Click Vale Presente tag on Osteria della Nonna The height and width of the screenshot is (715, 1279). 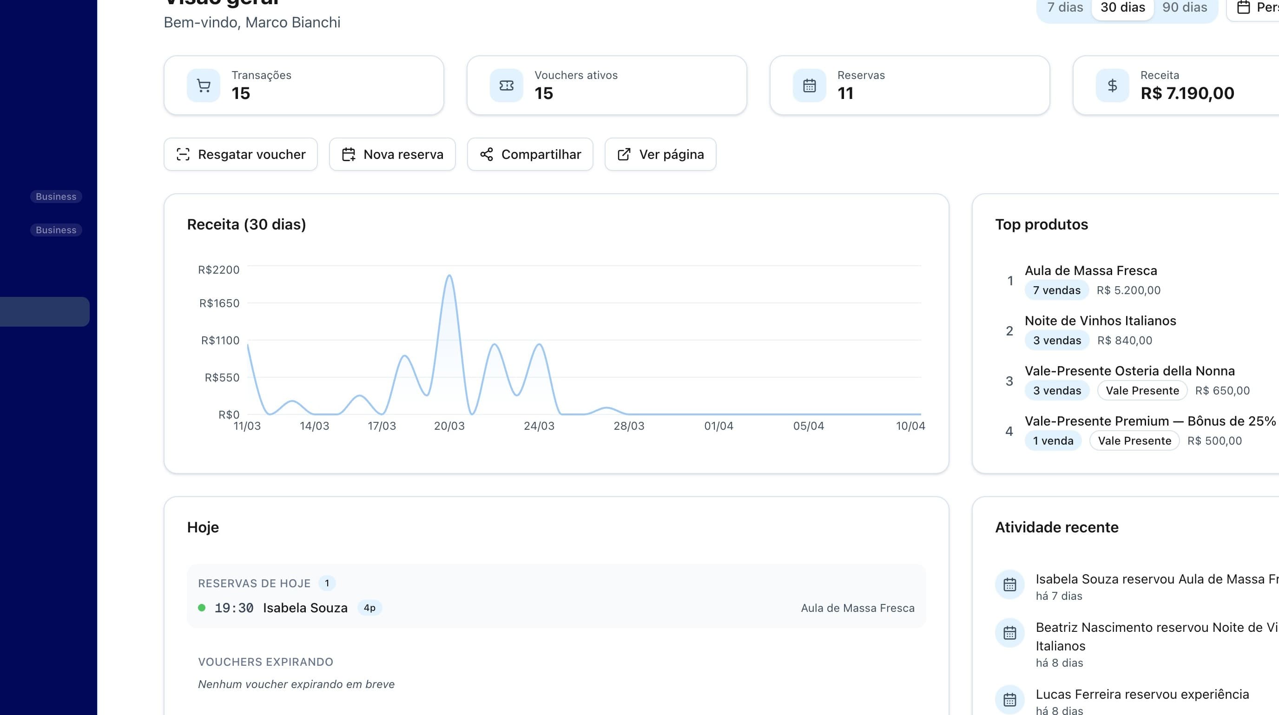click(x=1142, y=391)
